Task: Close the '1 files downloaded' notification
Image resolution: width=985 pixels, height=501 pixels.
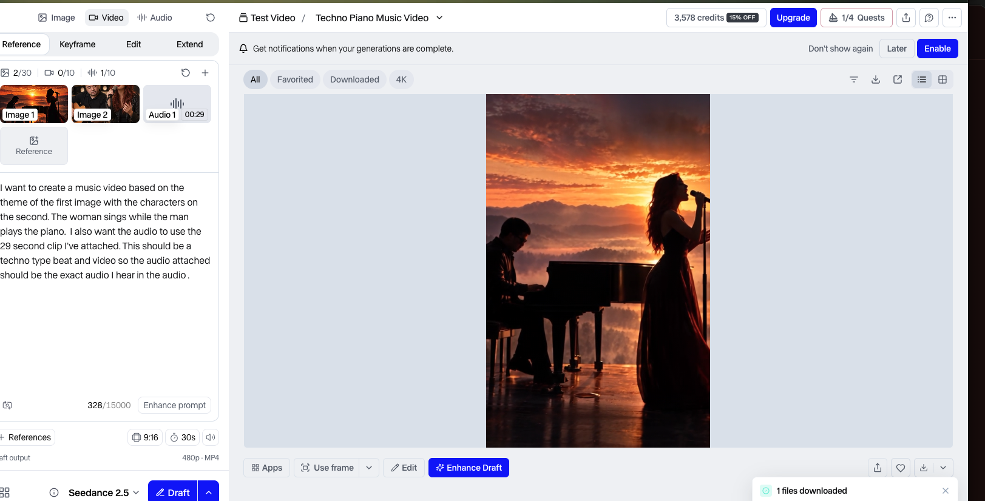Action: click(946, 491)
